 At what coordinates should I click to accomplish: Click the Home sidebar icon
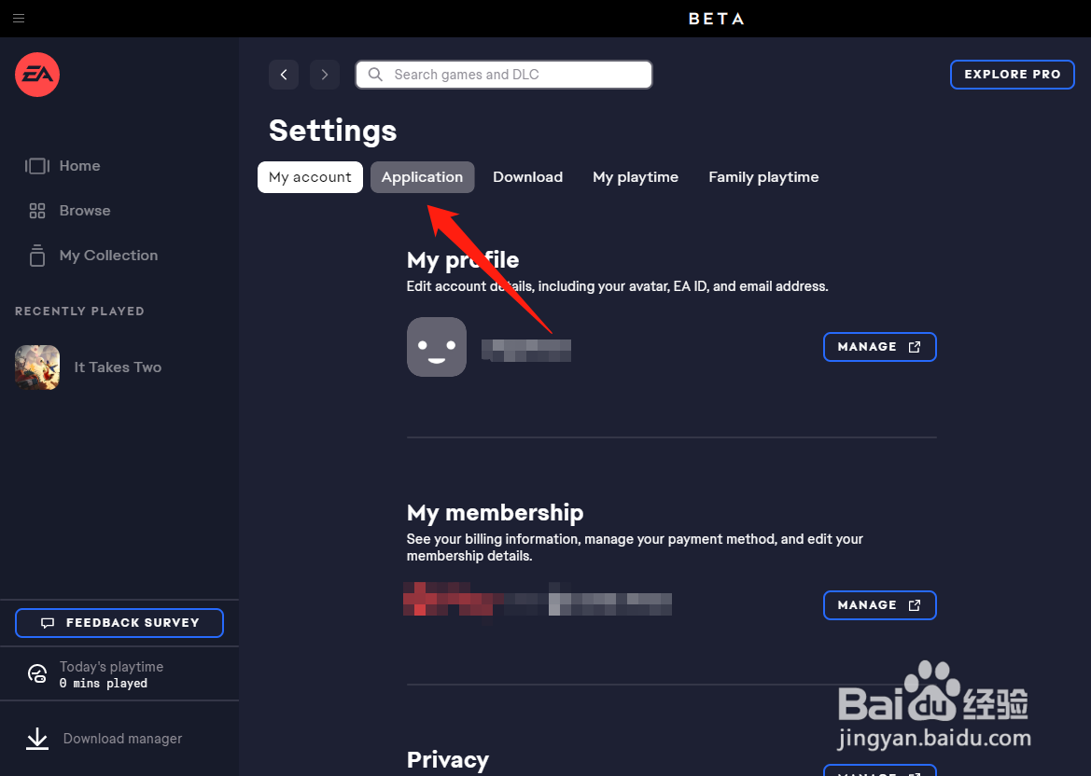pyautogui.click(x=37, y=165)
